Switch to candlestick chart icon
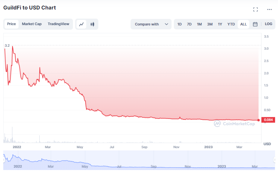The height and width of the screenshot is (171, 278). [x=92, y=24]
